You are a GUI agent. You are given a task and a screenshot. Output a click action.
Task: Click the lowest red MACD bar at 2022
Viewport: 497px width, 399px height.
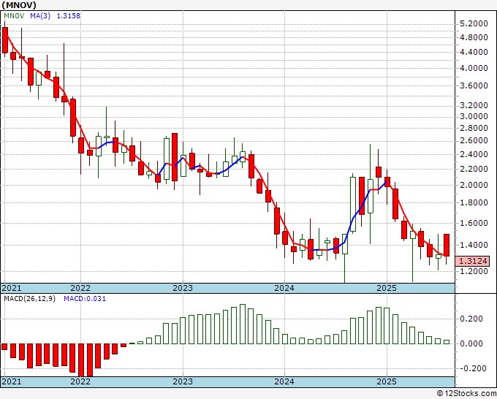point(81,360)
